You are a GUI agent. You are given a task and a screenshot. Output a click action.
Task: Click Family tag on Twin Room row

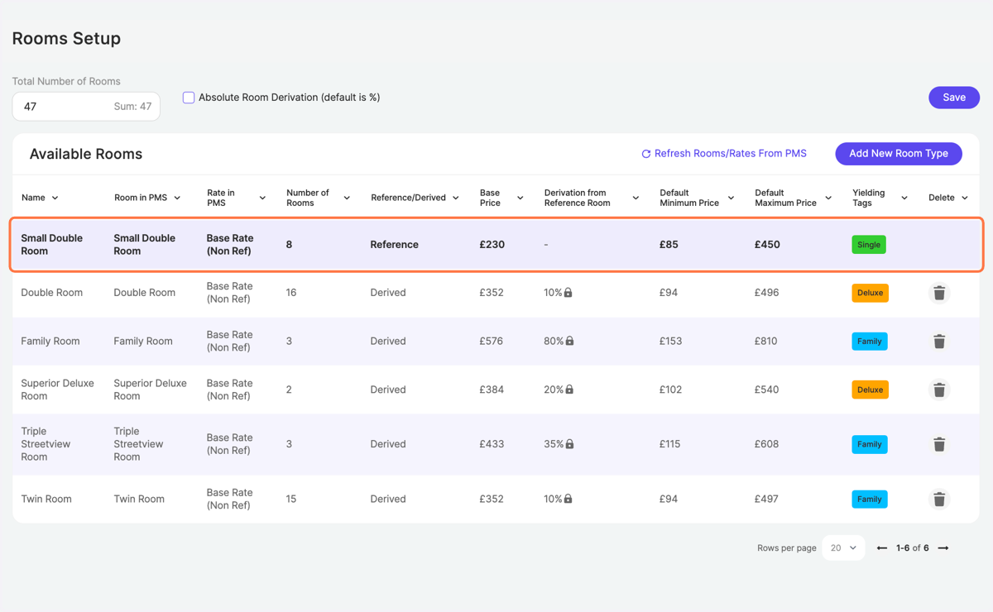coord(870,499)
